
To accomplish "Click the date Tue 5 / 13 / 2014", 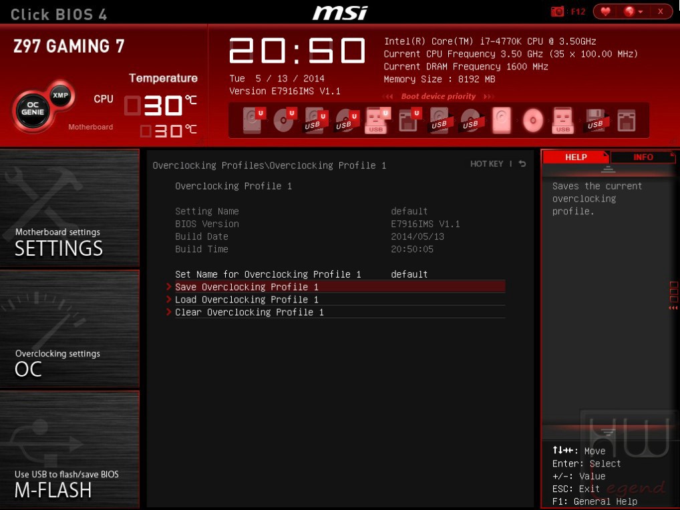I will pyautogui.click(x=277, y=78).
